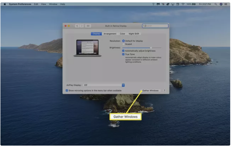
Task: Show all preferences grid icon
Action: pos(88,26)
